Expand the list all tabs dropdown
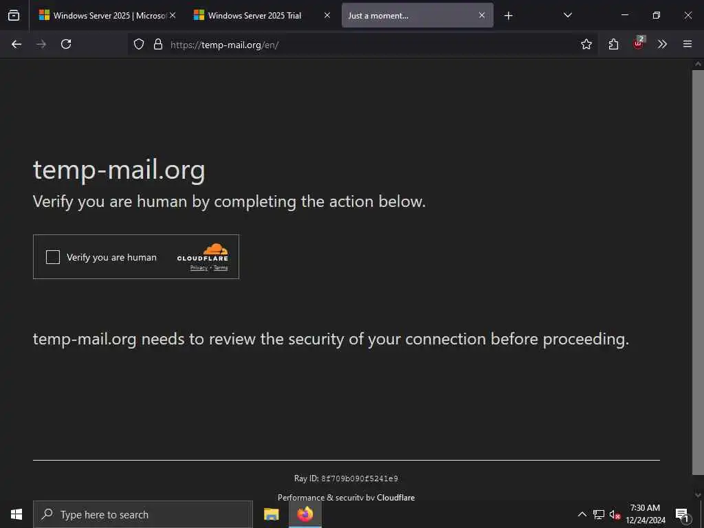Screen dimensions: 704x528 567,15
